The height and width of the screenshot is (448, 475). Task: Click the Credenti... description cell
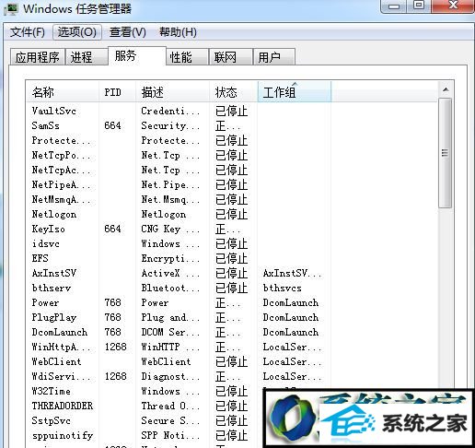click(170, 111)
